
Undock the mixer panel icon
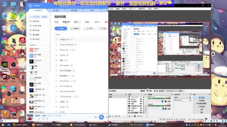pyautogui.click(x=172, y=95)
